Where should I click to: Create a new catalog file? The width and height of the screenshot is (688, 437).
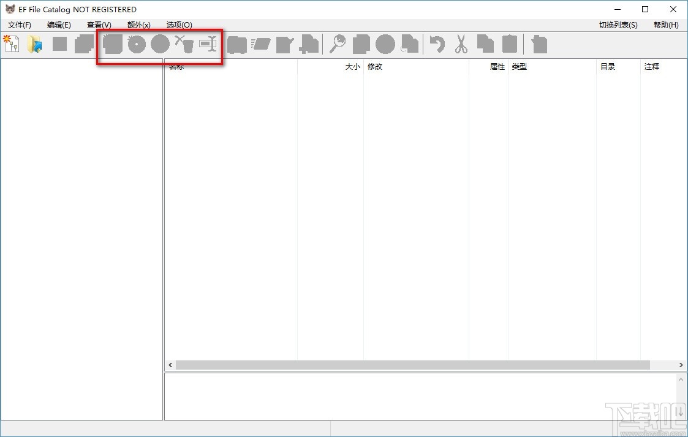point(11,44)
